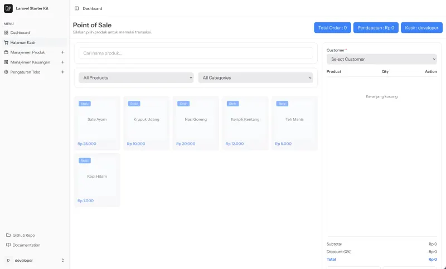
Task: Click the Rp 7.000 price
Action: pos(86,201)
